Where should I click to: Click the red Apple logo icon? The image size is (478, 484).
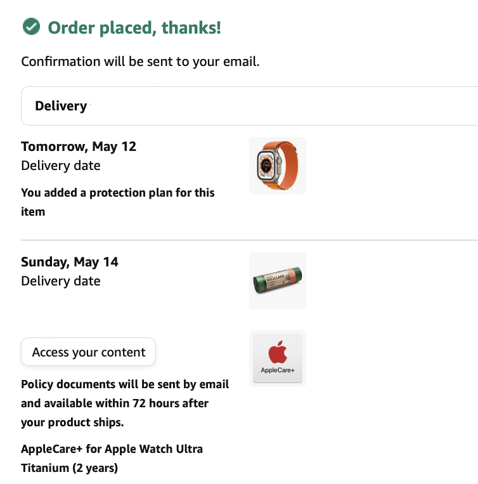[277, 351]
